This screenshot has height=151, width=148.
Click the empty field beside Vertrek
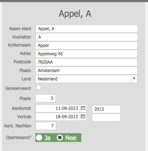pyautogui.click(x=106, y=118)
